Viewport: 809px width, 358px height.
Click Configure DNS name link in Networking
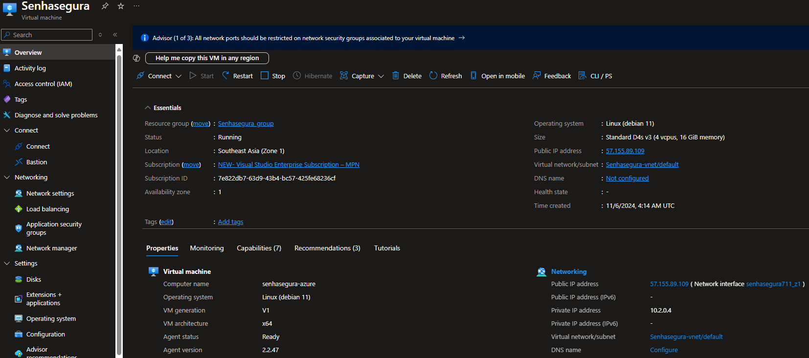664,350
